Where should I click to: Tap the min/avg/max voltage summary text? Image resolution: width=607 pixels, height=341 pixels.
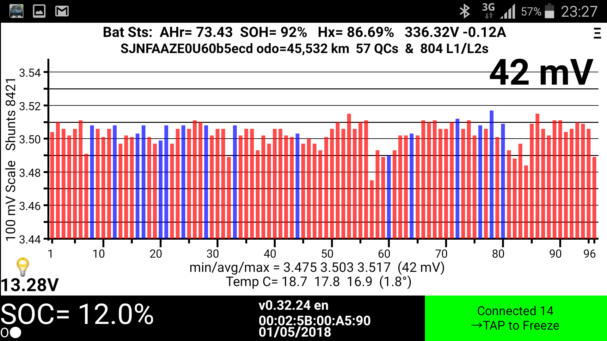pos(317,267)
